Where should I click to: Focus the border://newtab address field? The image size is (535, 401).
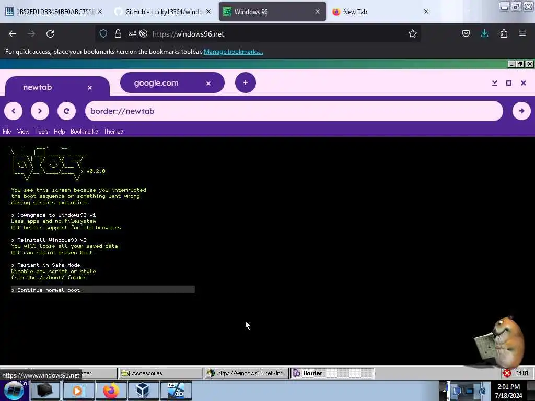tap(294, 111)
